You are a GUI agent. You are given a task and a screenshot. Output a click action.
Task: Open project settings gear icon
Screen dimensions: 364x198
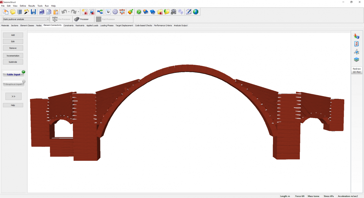(115, 12)
